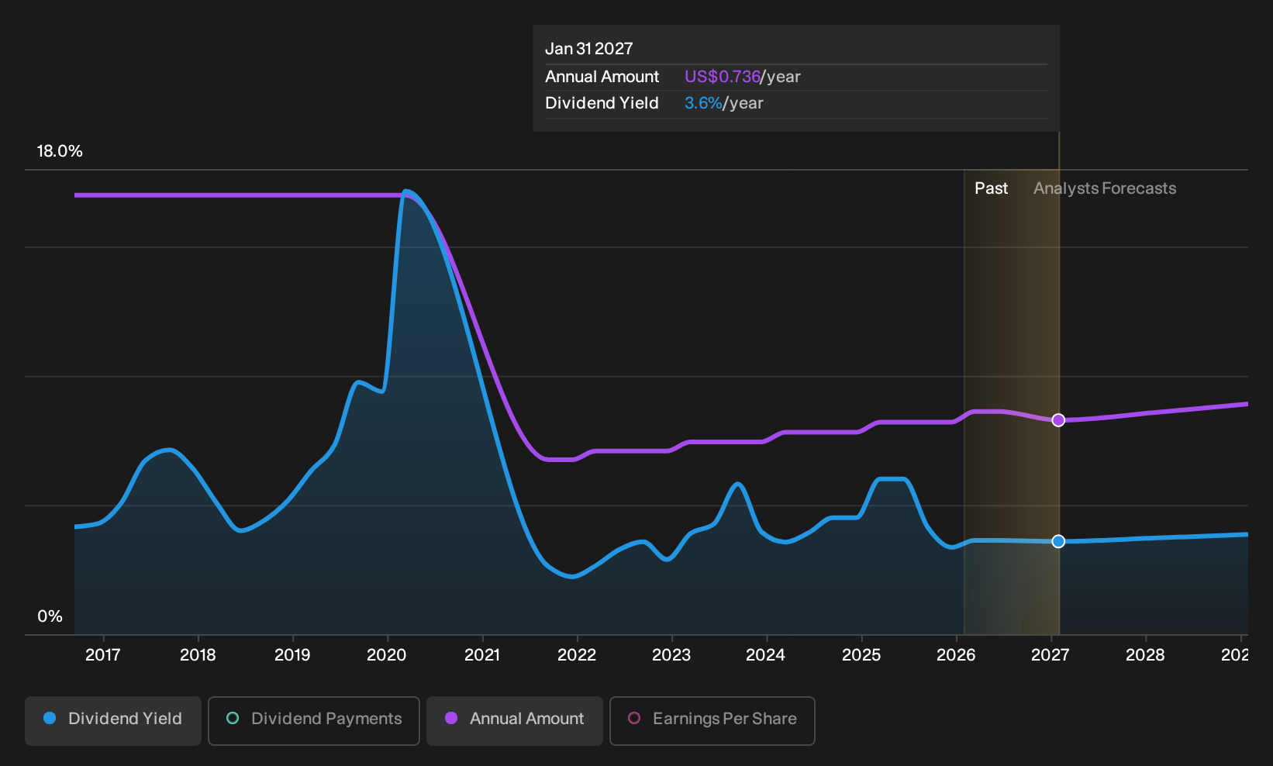This screenshot has width=1273, height=766.
Task: Click the 2028 x-axis label
Action: pos(1145,655)
